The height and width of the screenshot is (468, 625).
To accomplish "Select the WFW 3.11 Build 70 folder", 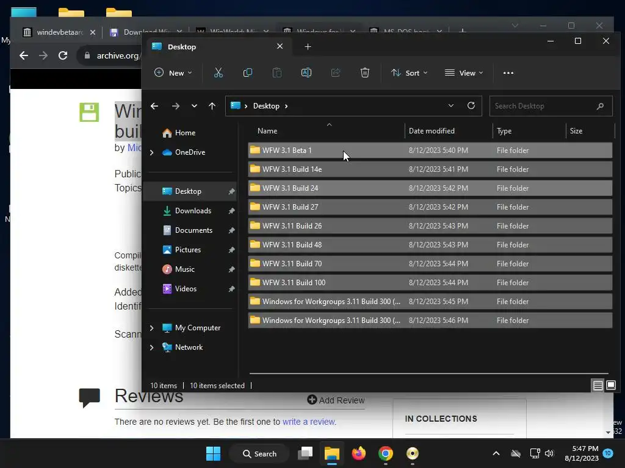I will tap(430, 264).
